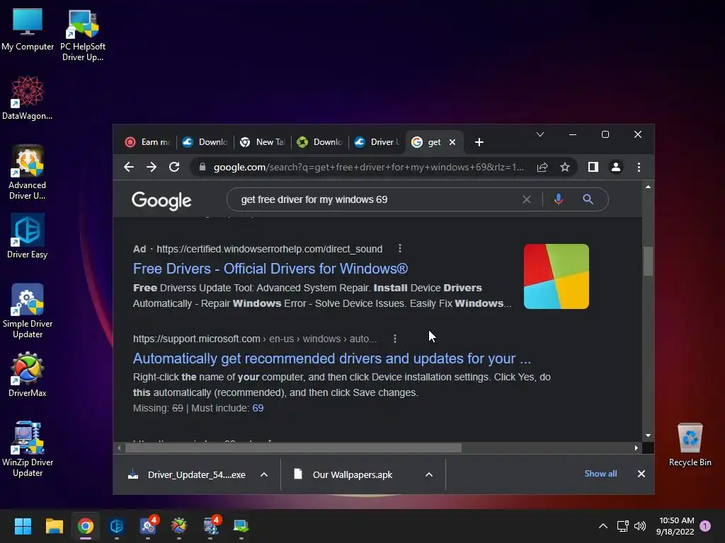The image size is (725, 543).
Task: Click the vertical scrollbar thumb
Action: pyautogui.click(x=648, y=262)
